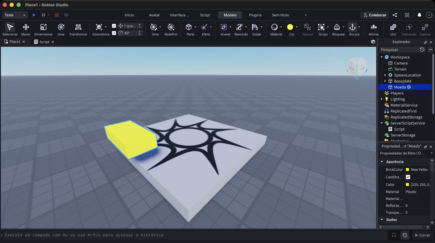Add a new ribbon tab with plus
The height and width of the screenshot is (243, 435).
tap(306, 15)
